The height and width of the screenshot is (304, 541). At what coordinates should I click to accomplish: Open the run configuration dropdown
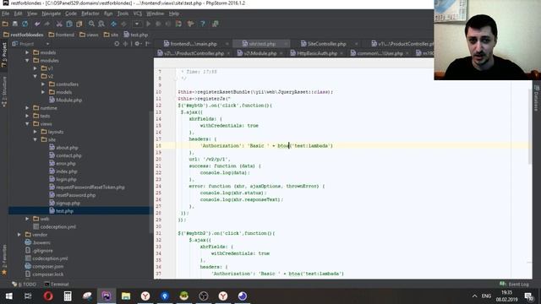pos(137,24)
